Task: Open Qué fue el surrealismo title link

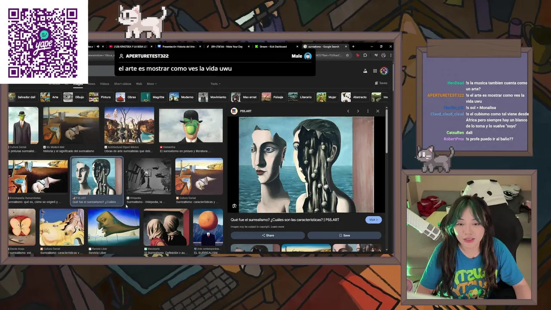Action: click(285, 220)
